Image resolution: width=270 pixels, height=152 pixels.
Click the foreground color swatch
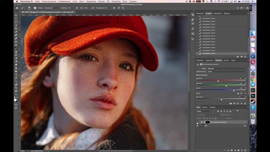click(15, 100)
